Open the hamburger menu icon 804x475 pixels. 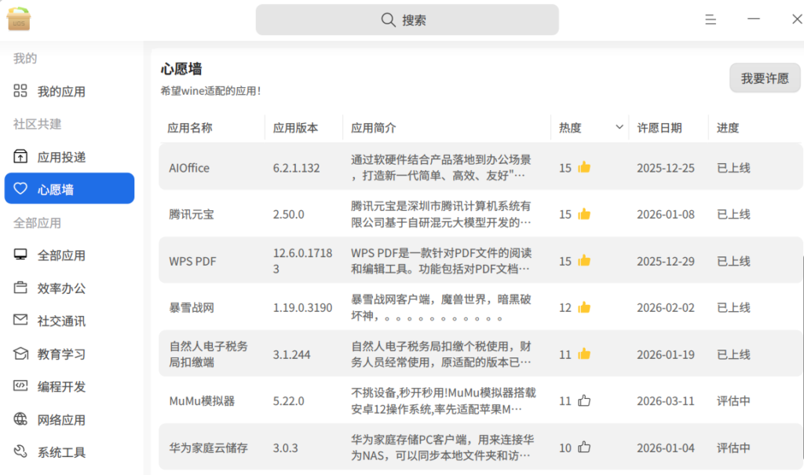coord(711,20)
